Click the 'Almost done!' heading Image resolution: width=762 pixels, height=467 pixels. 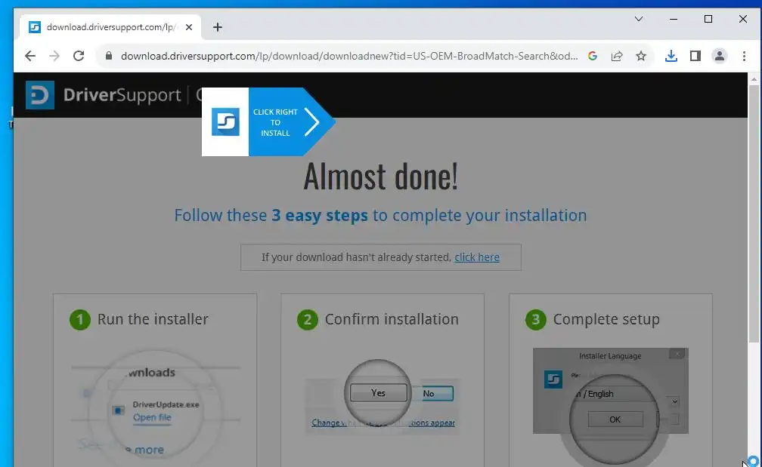point(380,176)
